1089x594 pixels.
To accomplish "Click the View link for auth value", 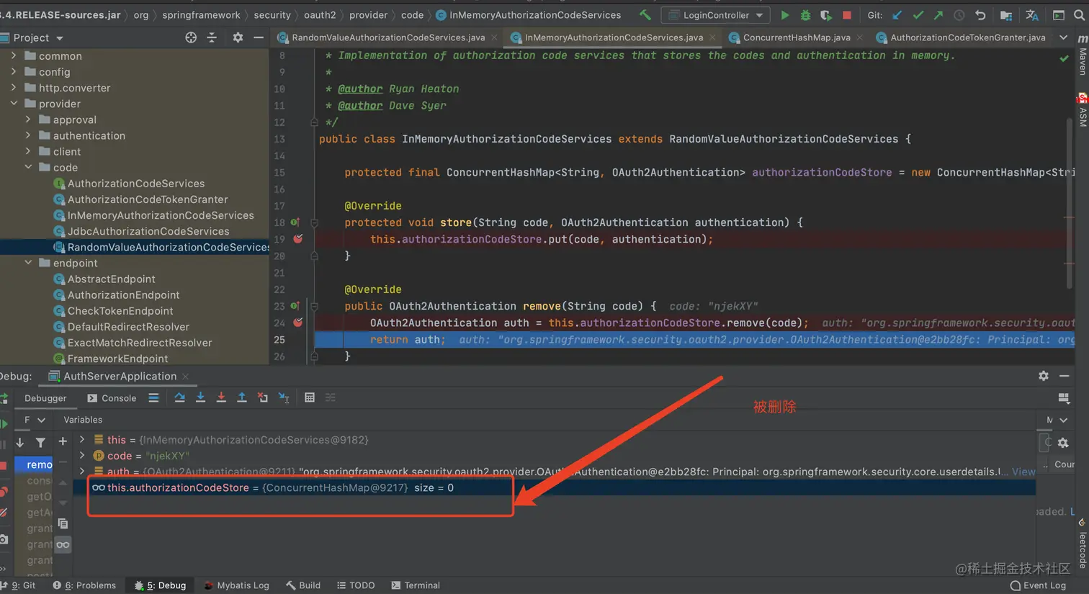I will [1023, 472].
